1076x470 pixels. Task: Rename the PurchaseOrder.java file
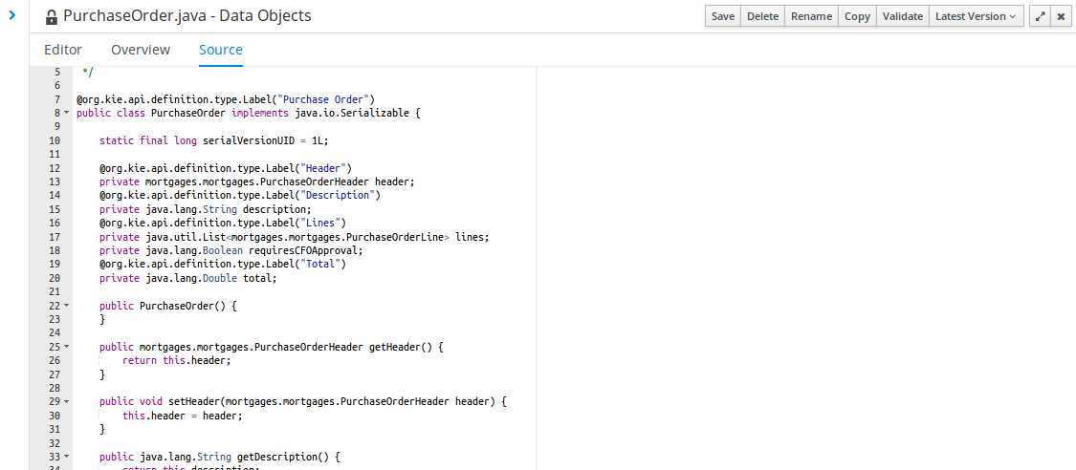click(x=811, y=16)
